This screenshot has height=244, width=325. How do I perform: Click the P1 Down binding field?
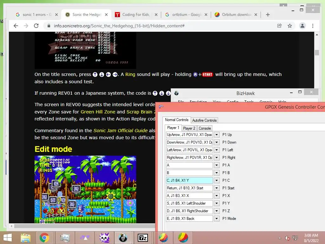(189, 142)
